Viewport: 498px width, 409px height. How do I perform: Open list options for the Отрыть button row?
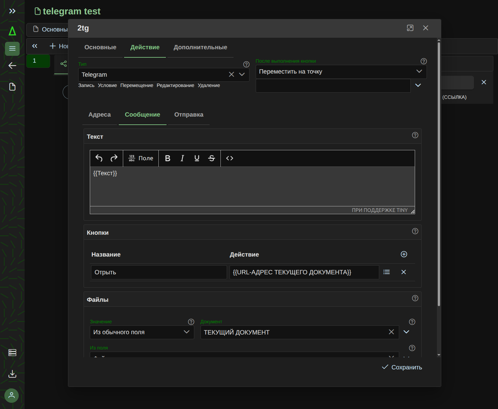(x=387, y=272)
